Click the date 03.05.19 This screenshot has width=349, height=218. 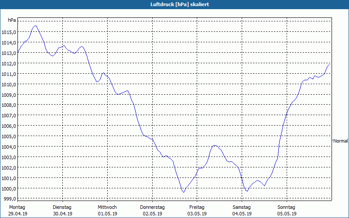click(197, 214)
